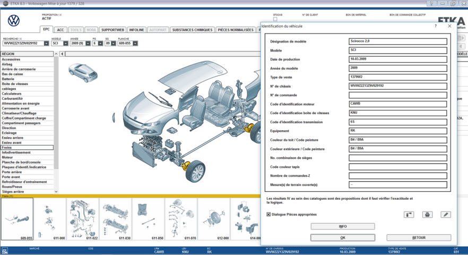The image size is (468, 255).
Task: Click the Date de production field
Action: pyautogui.click(x=397, y=59)
